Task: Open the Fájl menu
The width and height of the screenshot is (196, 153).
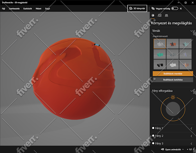Action: pos(3,9)
